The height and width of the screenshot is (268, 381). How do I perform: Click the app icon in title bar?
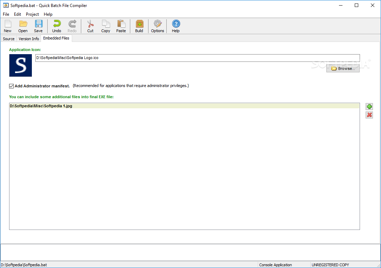point(6,5)
